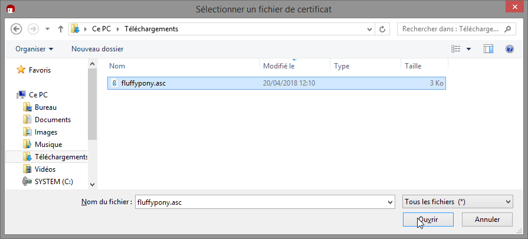Click the Ouvrir button
Screen dimensions: 528x239
(x=428, y=220)
